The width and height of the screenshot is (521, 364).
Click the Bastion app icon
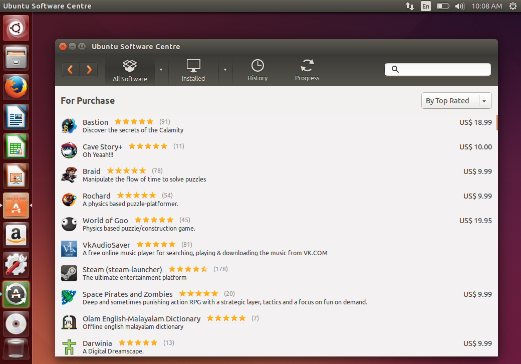69,126
